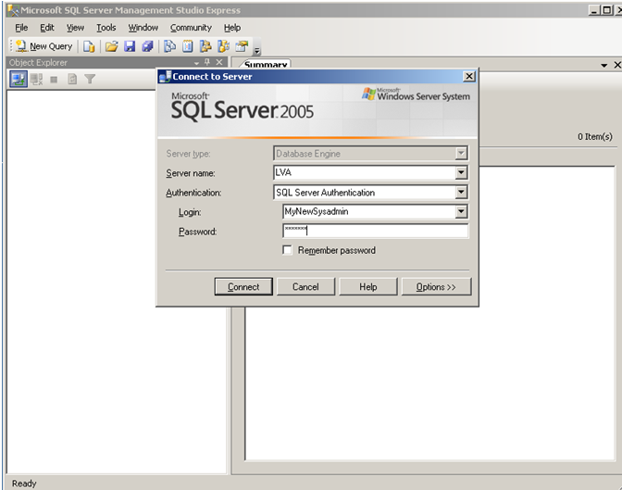The width and height of the screenshot is (622, 490).
Task: Click the Login field with MyNewSysadmin
Action: (369, 211)
